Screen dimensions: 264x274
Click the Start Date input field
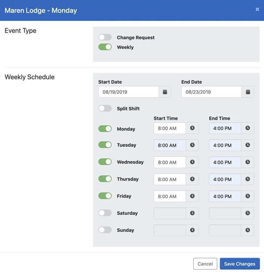pyautogui.click(x=129, y=92)
